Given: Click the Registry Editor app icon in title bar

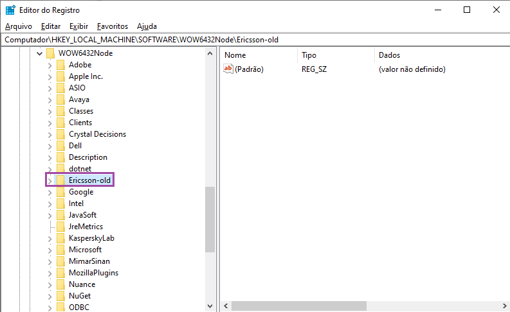Looking at the screenshot, I should point(10,10).
